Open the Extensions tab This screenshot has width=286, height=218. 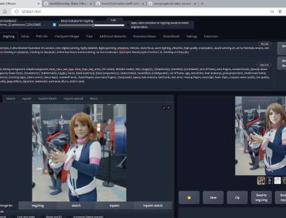tap(211, 36)
